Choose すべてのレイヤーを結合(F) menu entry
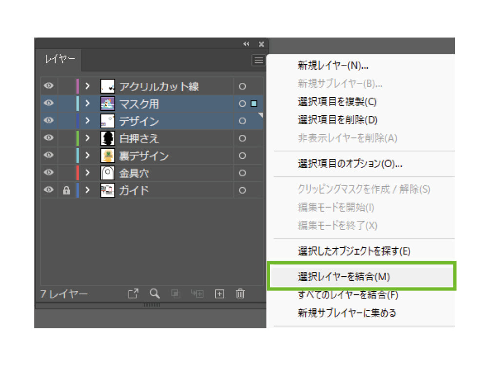Image resolution: width=488 pixels, height=366 pixels. pyautogui.click(x=348, y=295)
